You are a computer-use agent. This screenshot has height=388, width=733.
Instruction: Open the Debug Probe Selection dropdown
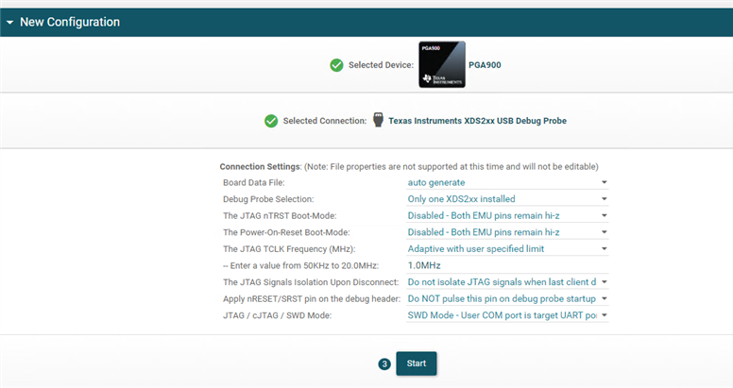[507, 199]
